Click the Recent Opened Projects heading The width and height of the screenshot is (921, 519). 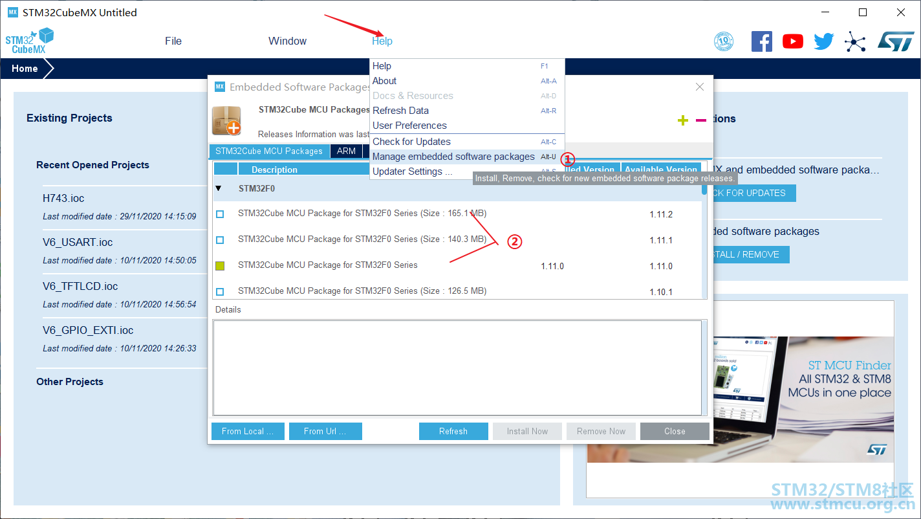(x=92, y=165)
